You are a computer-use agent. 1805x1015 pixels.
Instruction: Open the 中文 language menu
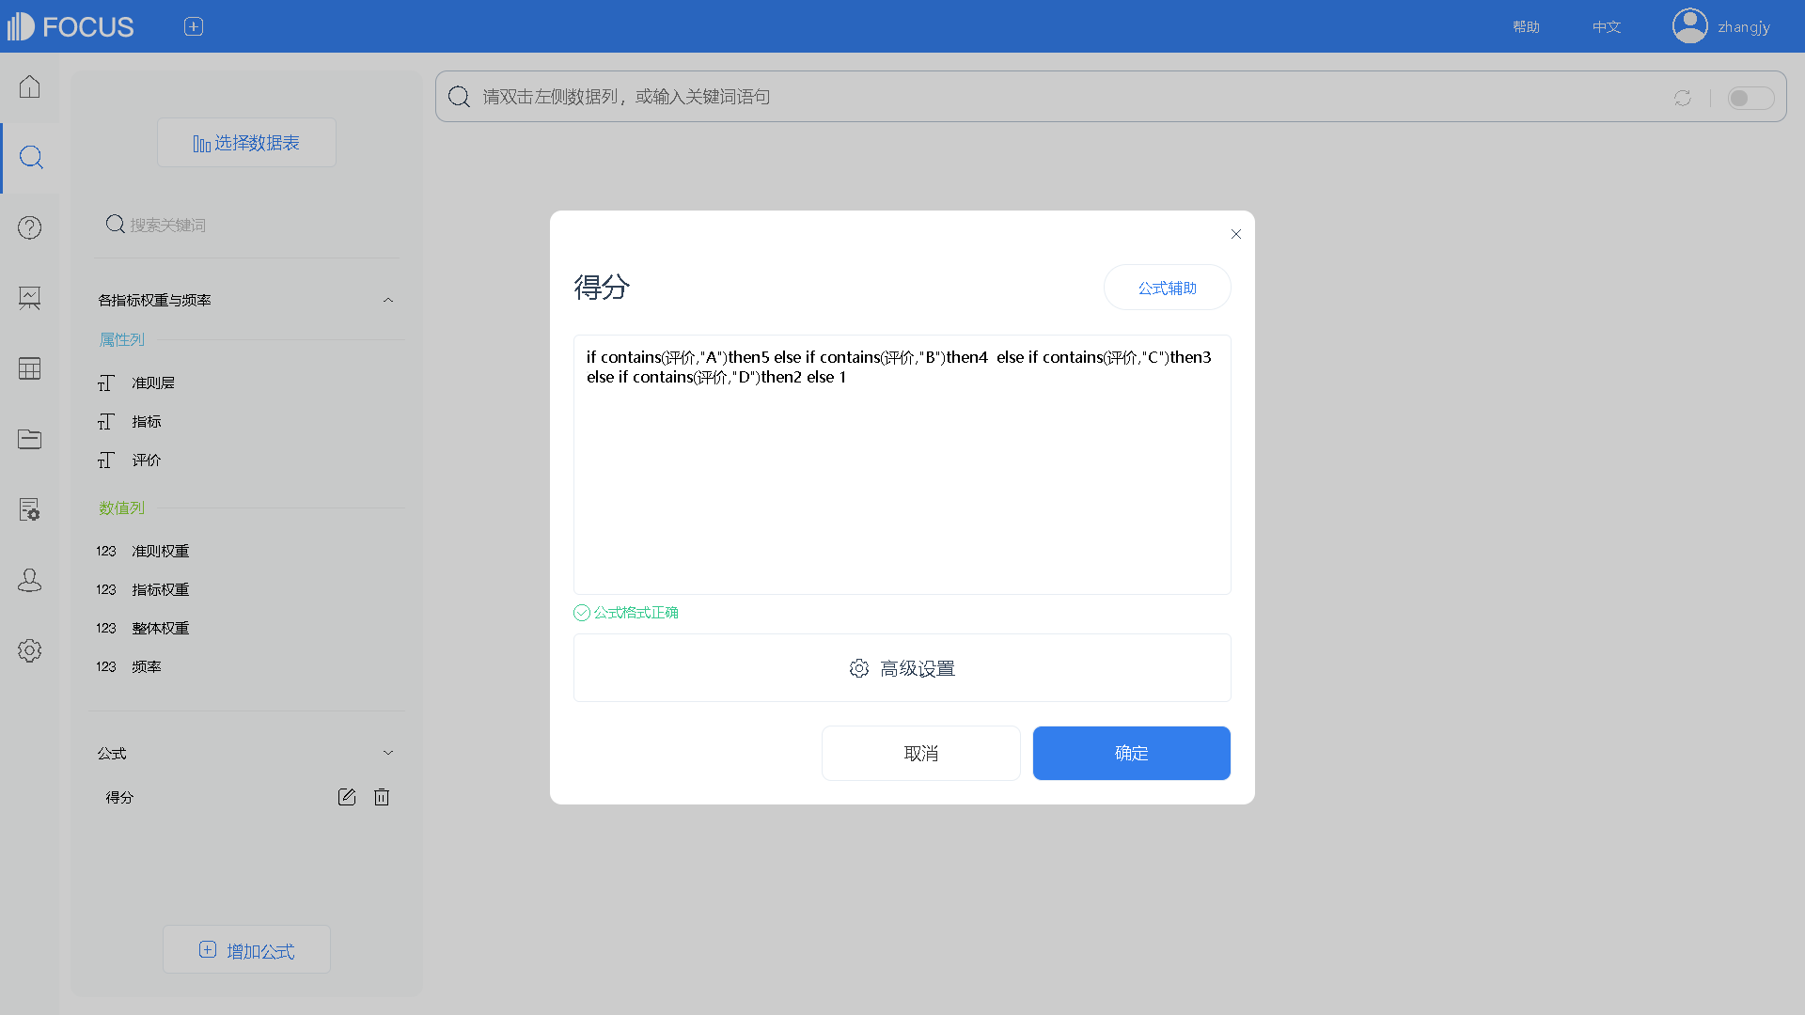click(x=1607, y=26)
